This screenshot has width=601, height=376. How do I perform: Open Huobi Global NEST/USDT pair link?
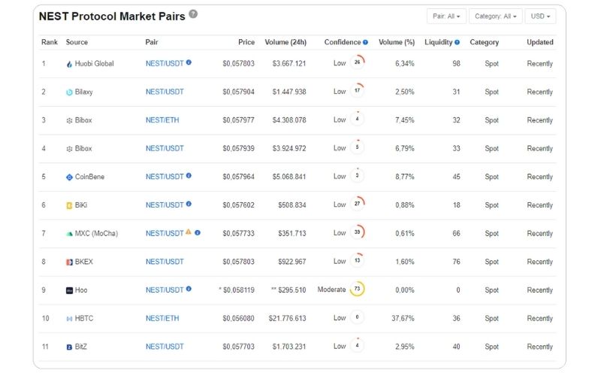coord(165,64)
